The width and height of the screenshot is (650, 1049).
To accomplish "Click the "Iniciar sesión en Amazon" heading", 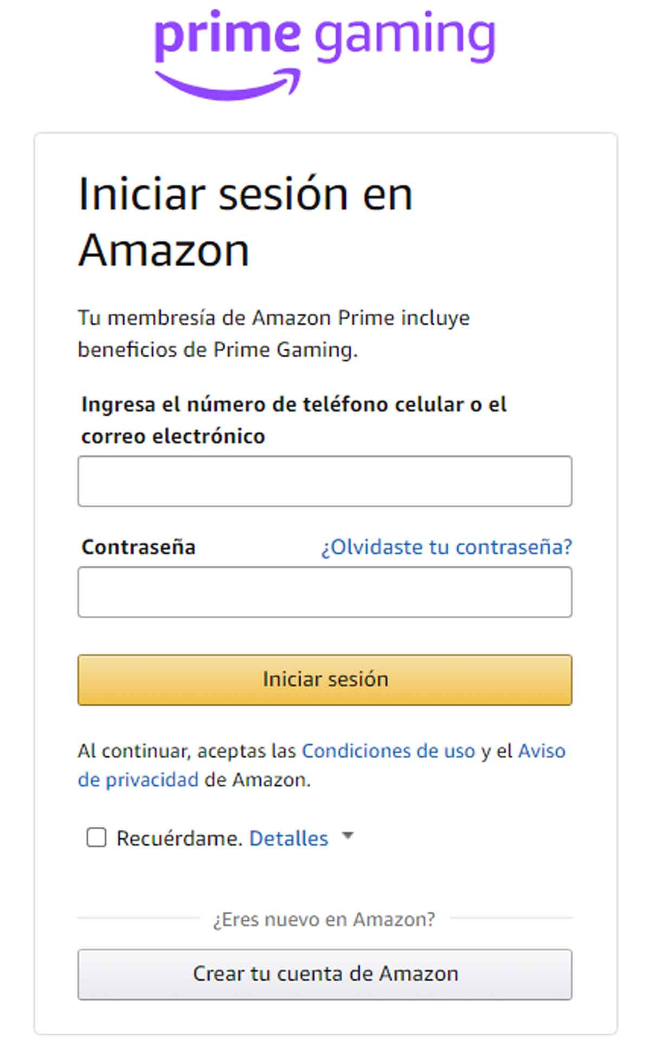I will tap(245, 221).
